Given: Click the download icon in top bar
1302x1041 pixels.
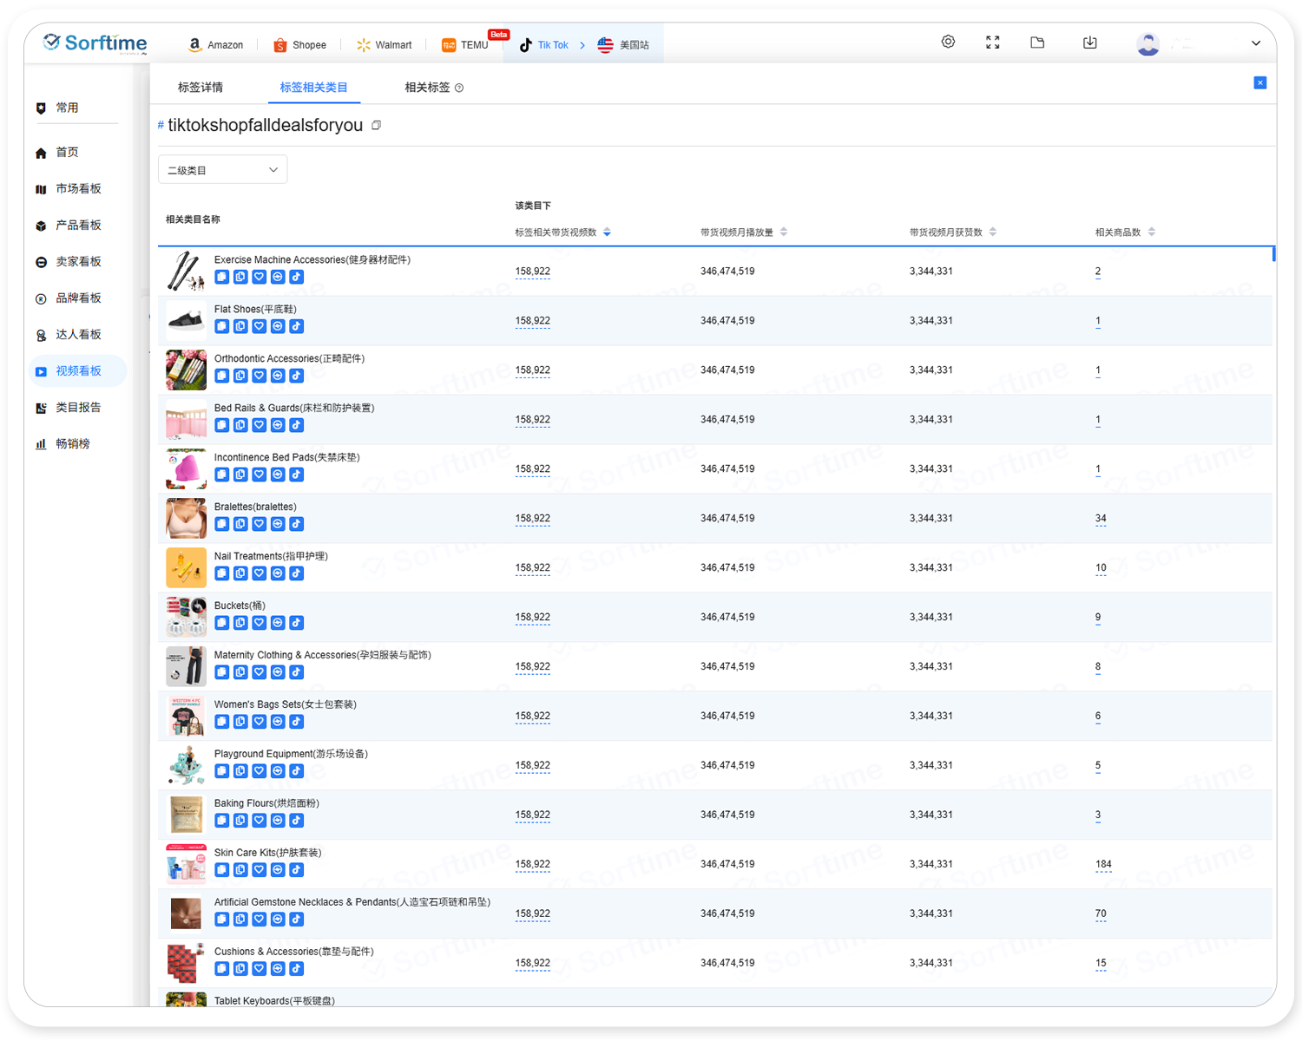Looking at the screenshot, I should tap(1090, 43).
